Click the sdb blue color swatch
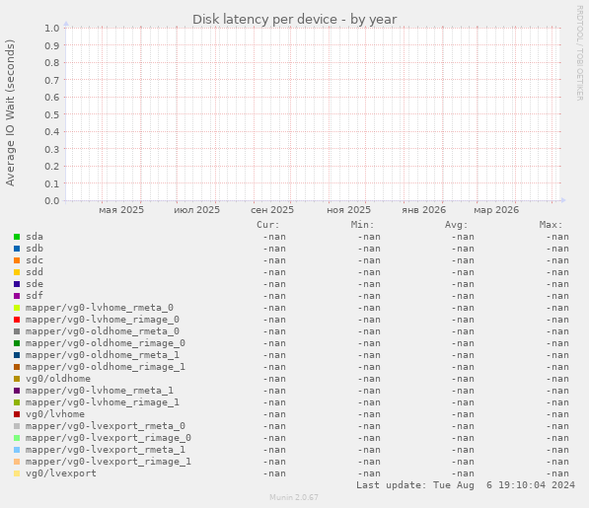Image resolution: width=589 pixels, height=508 pixels. 17,249
